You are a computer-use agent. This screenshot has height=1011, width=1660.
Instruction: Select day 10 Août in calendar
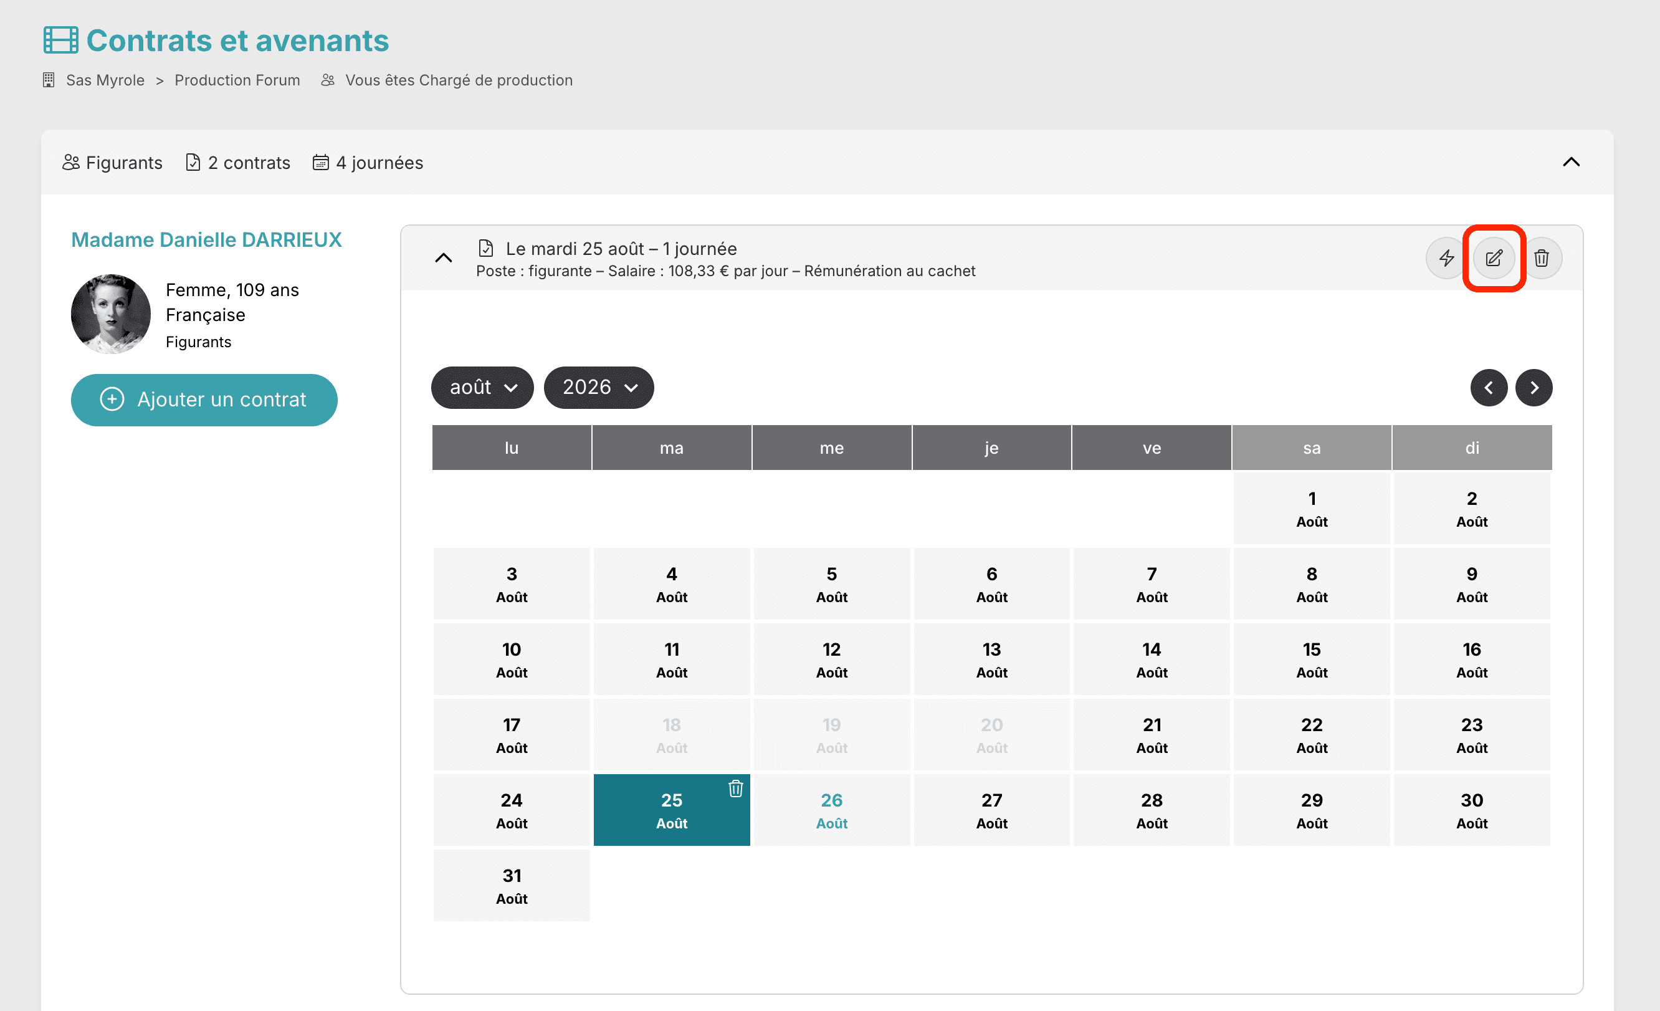click(x=512, y=658)
